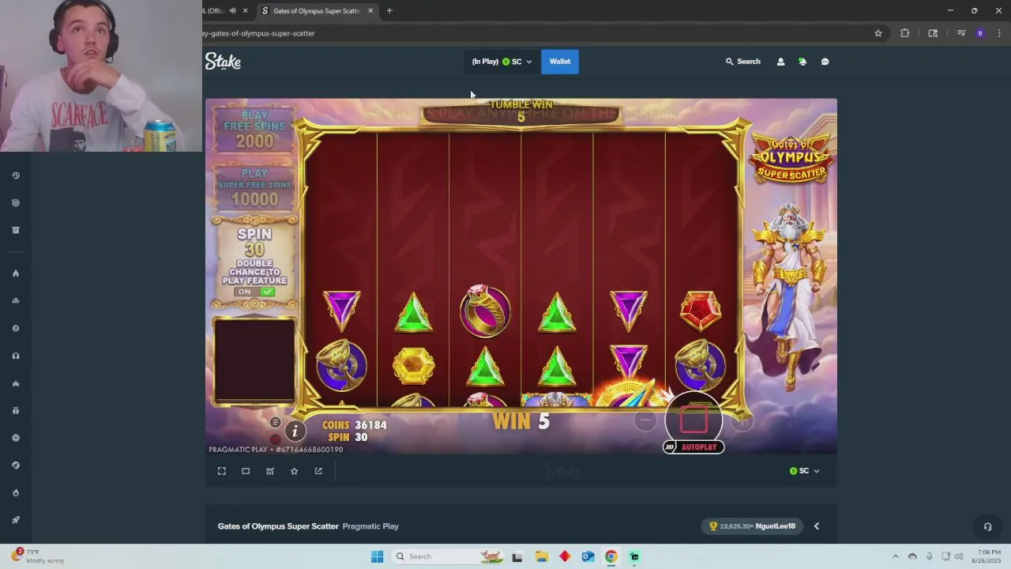Click the gift box icon in the sidebar
This screenshot has height=569, width=1011.
[16, 410]
